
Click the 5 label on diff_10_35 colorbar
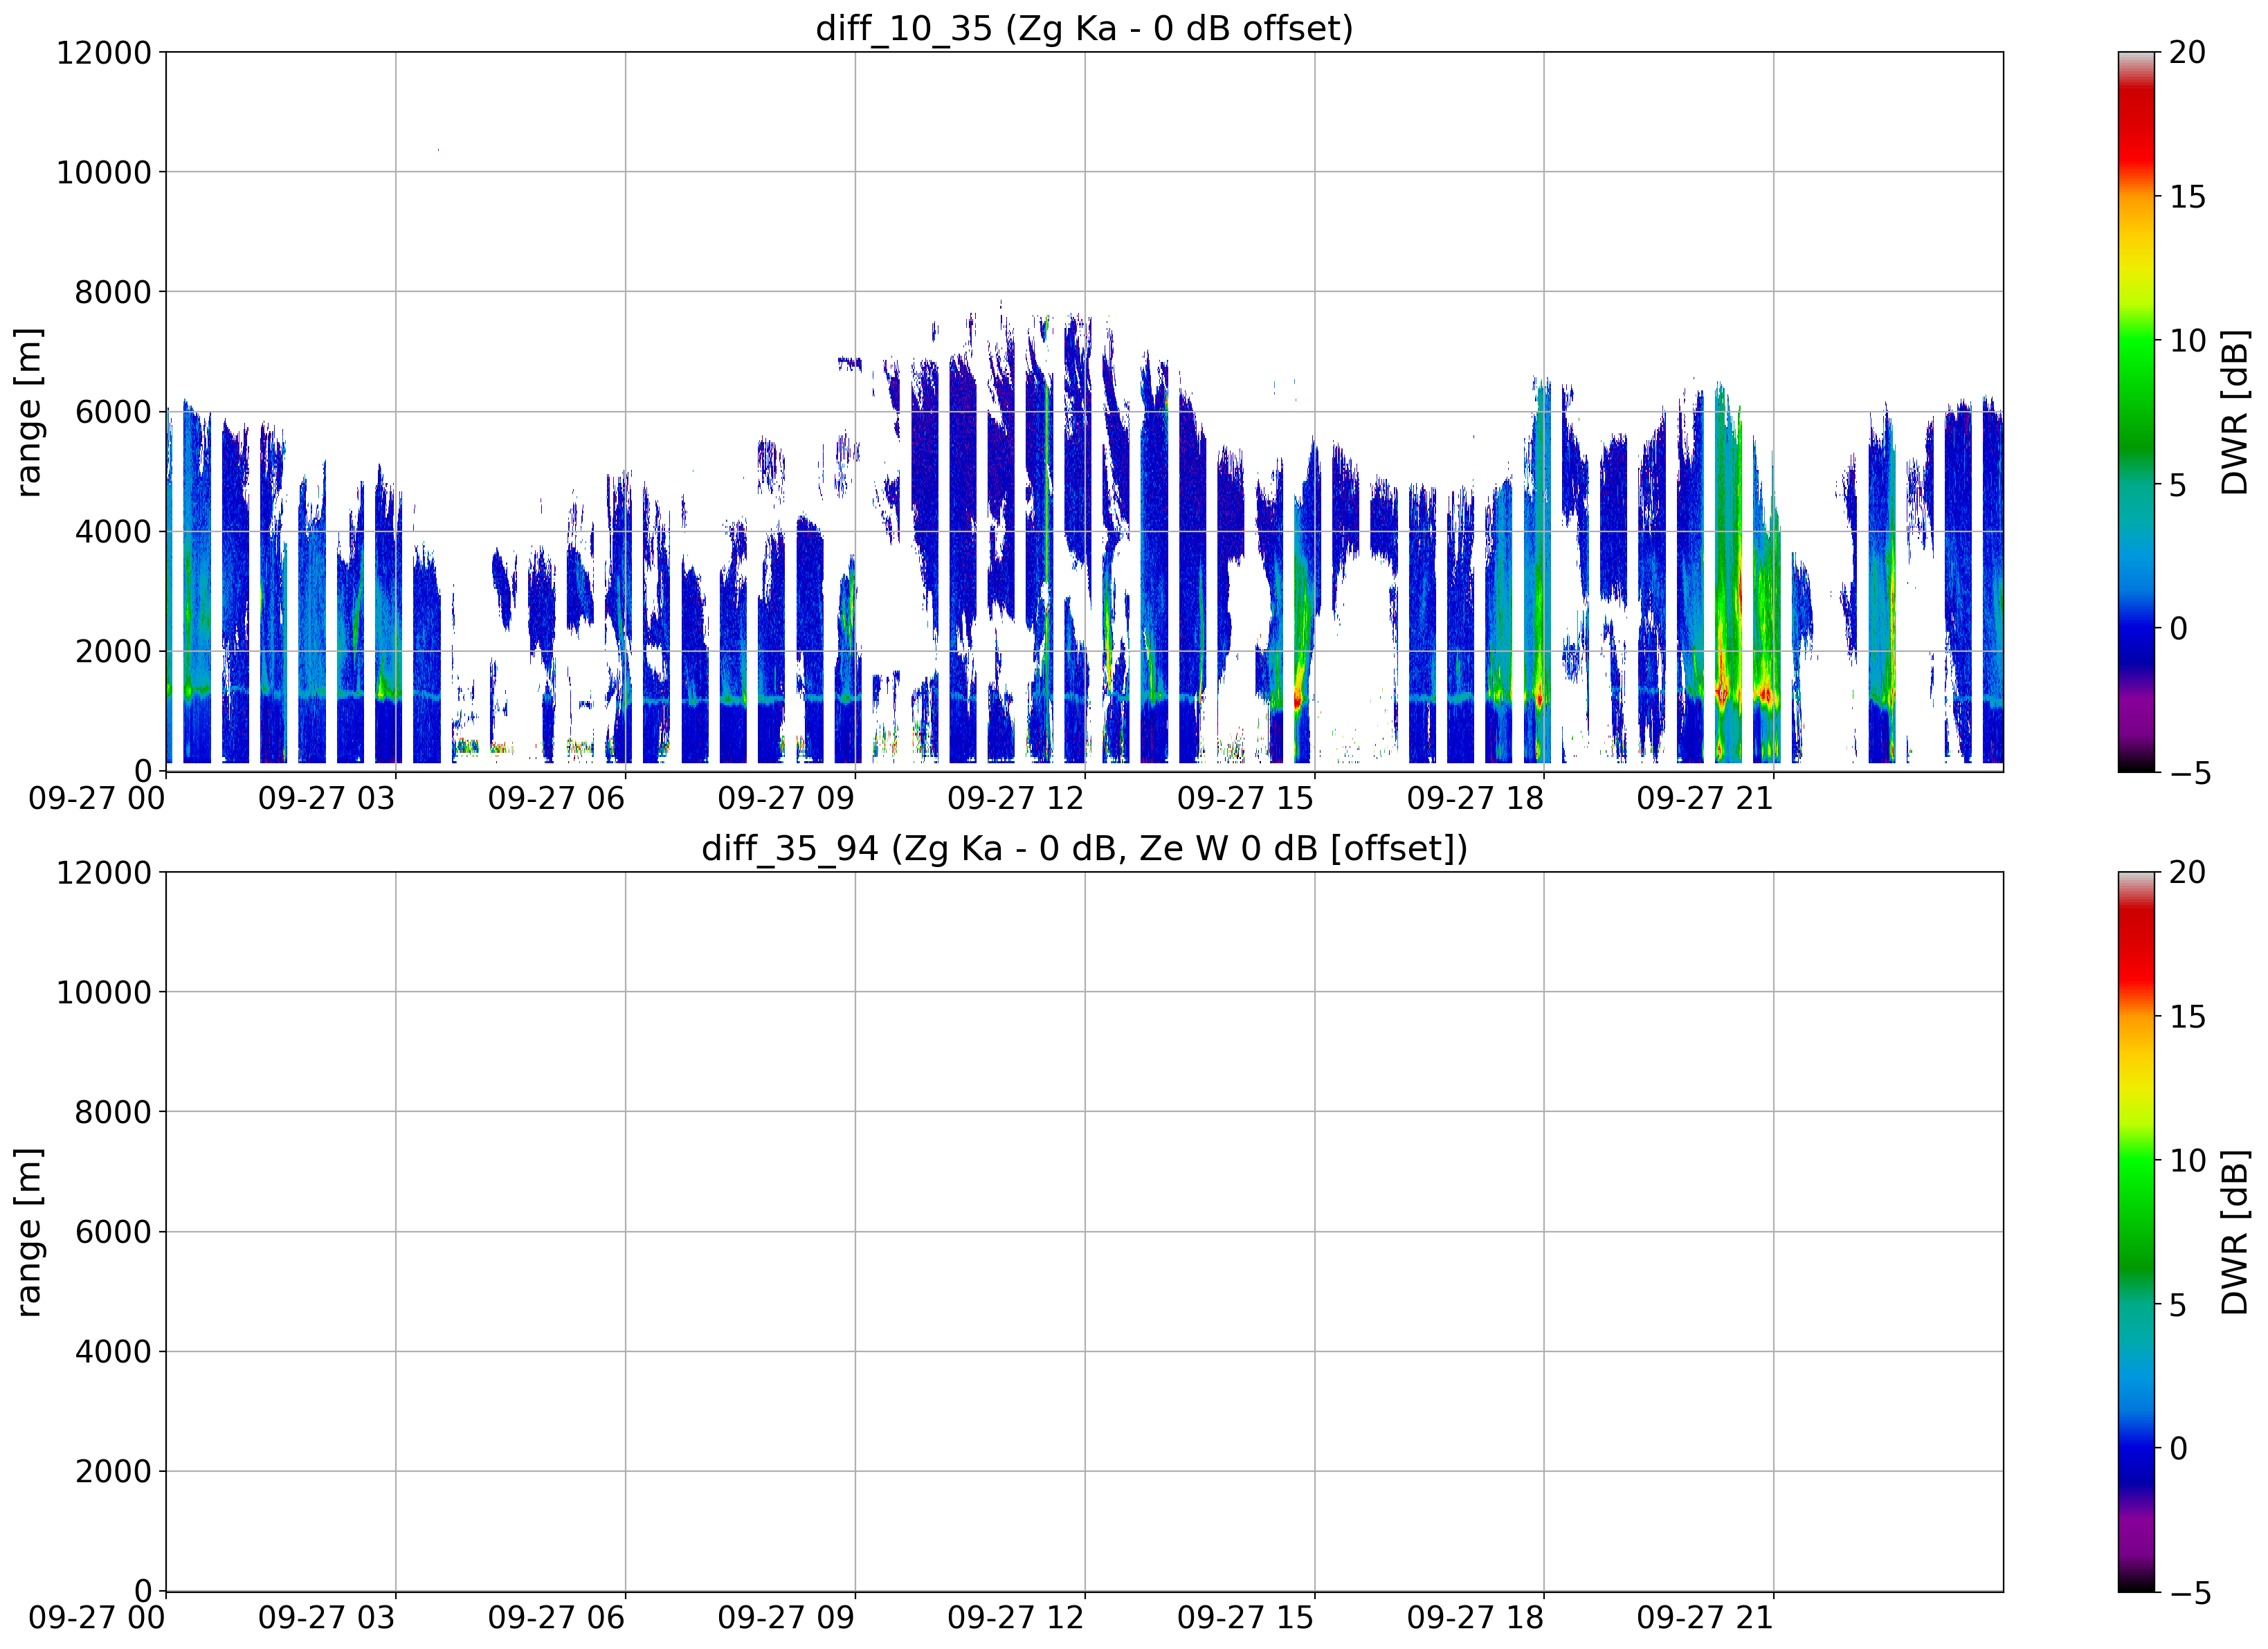click(x=2178, y=486)
